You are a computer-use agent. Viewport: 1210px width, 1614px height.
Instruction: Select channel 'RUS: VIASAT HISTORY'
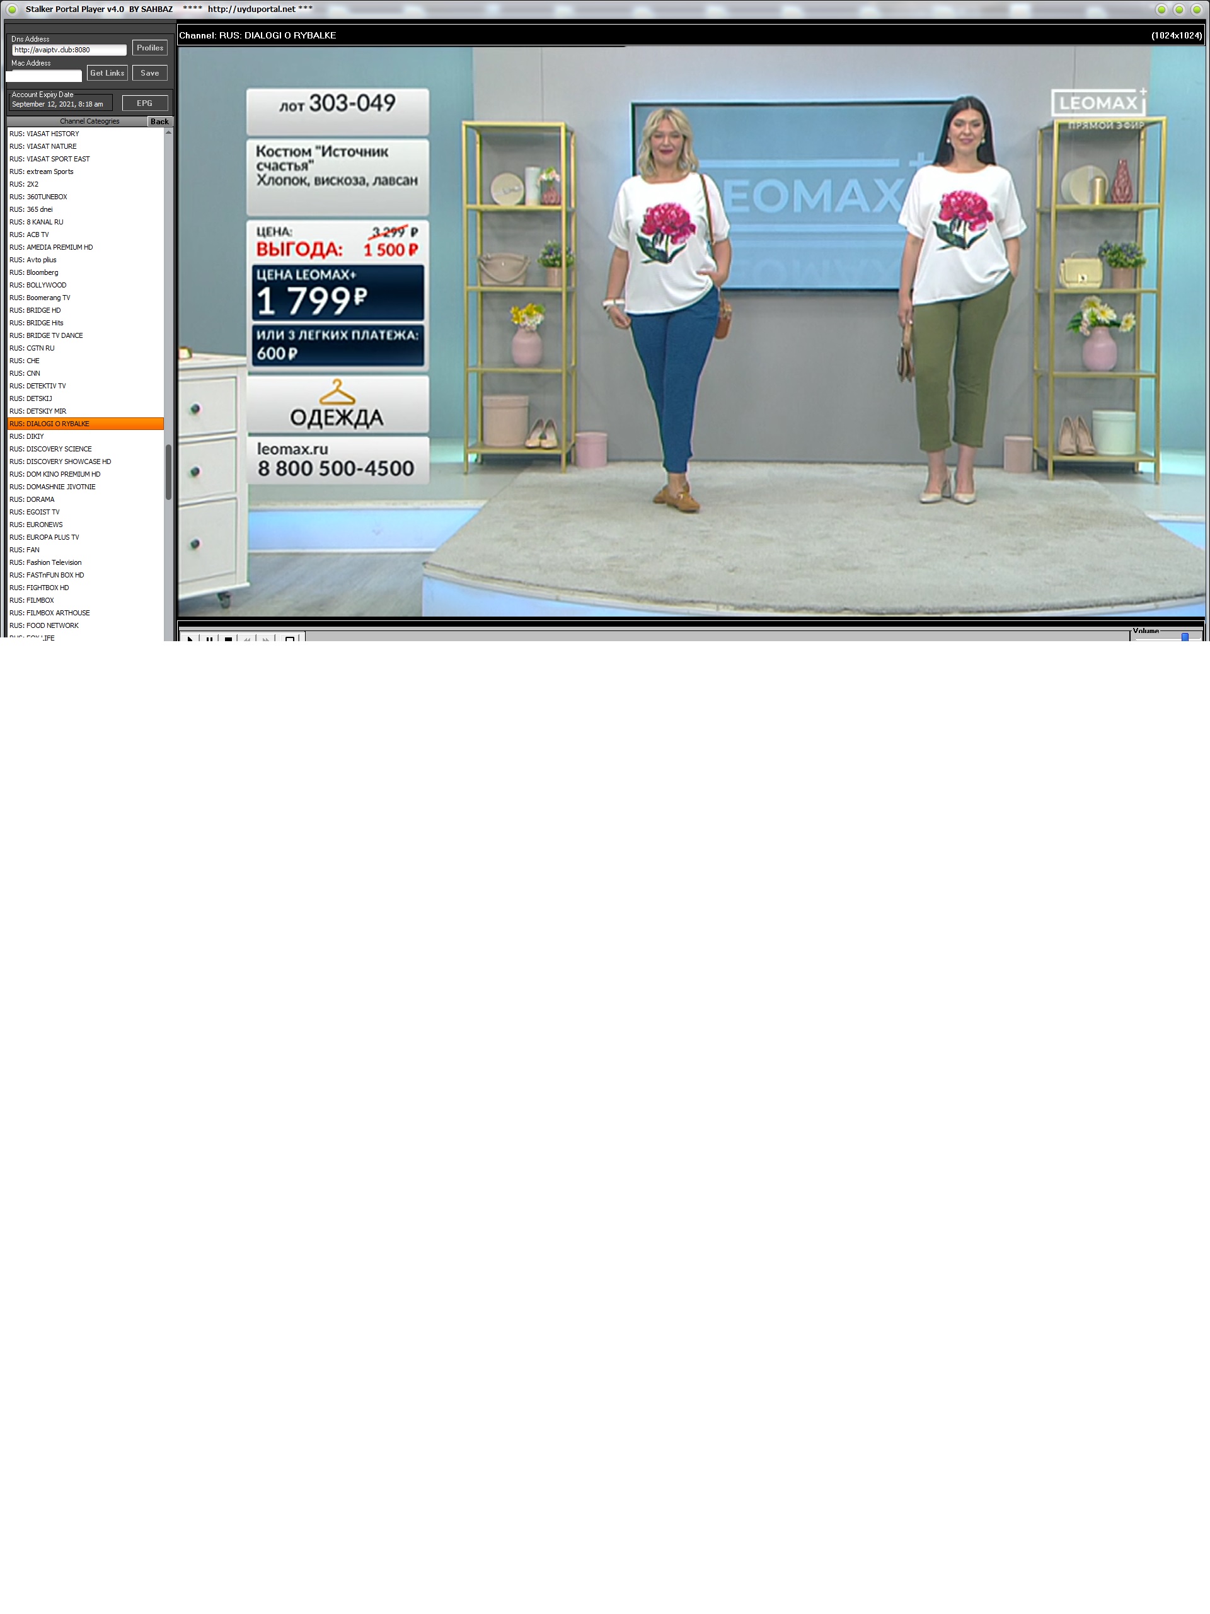pos(85,134)
